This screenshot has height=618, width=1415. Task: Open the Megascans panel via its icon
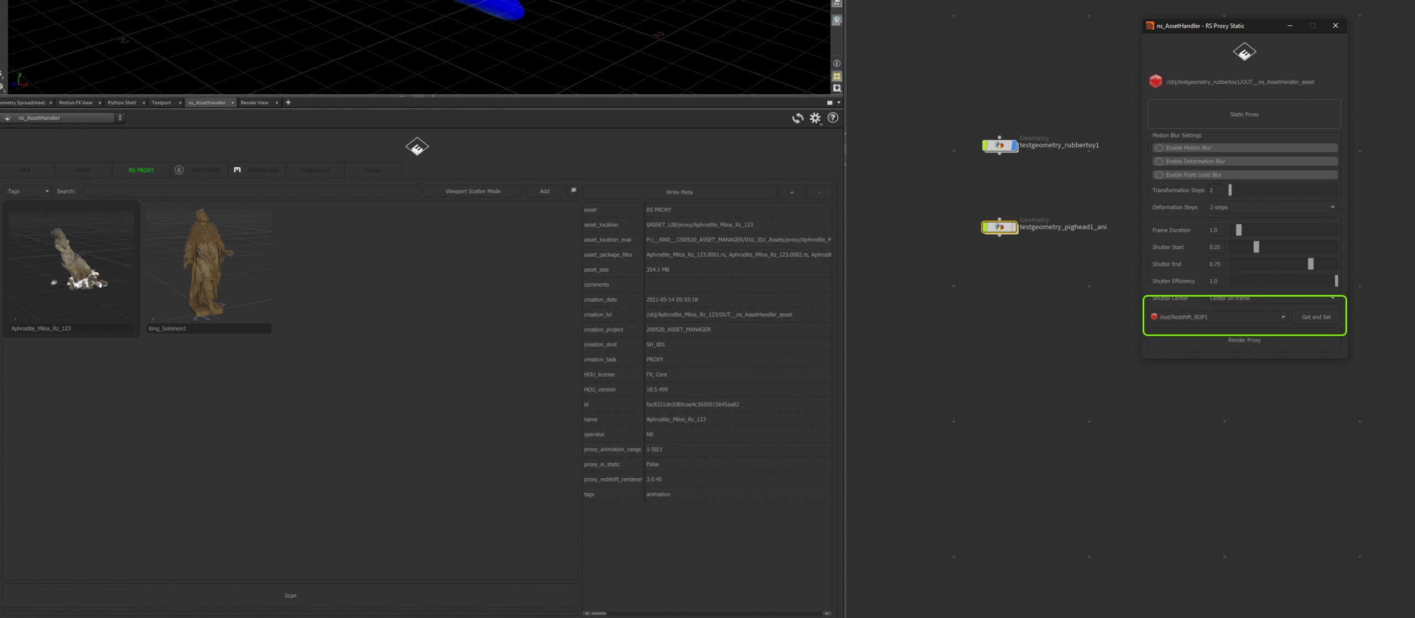tap(237, 170)
